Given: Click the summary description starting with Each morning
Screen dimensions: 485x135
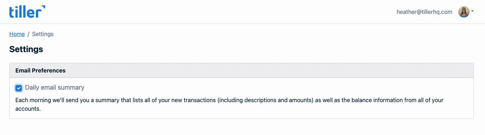Looking at the screenshot, I should click(229, 104).
